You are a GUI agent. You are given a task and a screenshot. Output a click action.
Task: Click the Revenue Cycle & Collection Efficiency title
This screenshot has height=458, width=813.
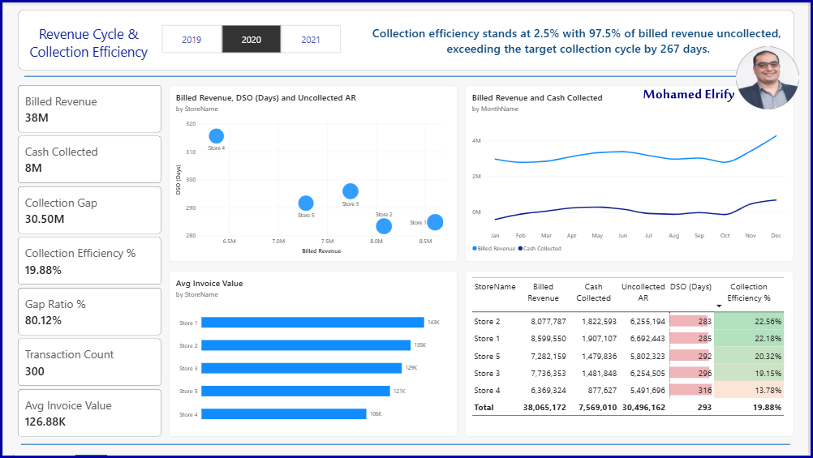tap(88, 43)
